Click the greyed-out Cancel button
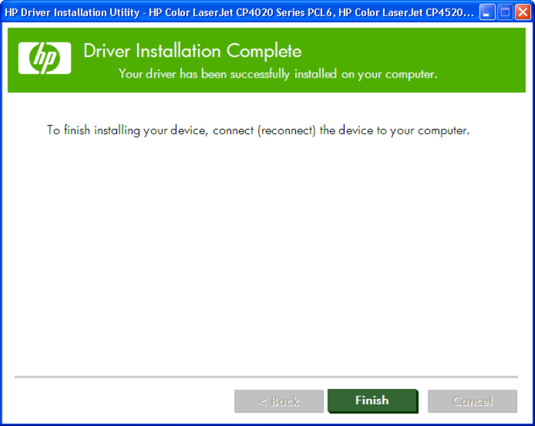The image size is (535, 426). 472,401
